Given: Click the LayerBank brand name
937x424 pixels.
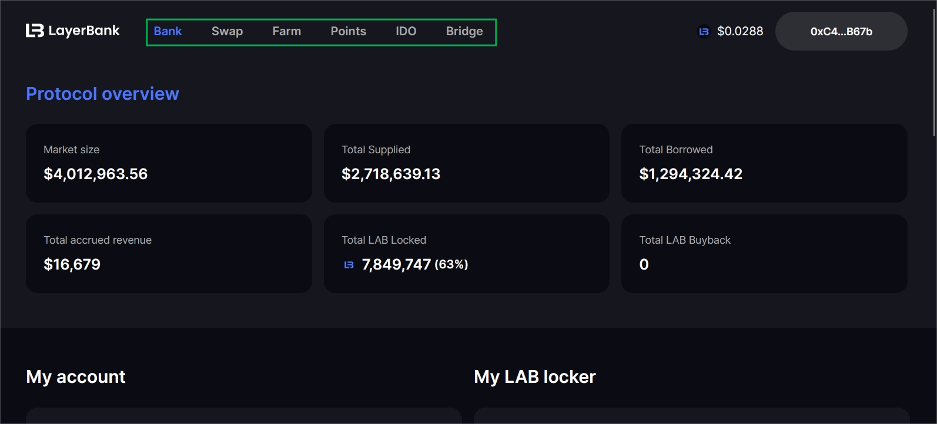Looking at the screenshot, I should (x=84, y=31).
